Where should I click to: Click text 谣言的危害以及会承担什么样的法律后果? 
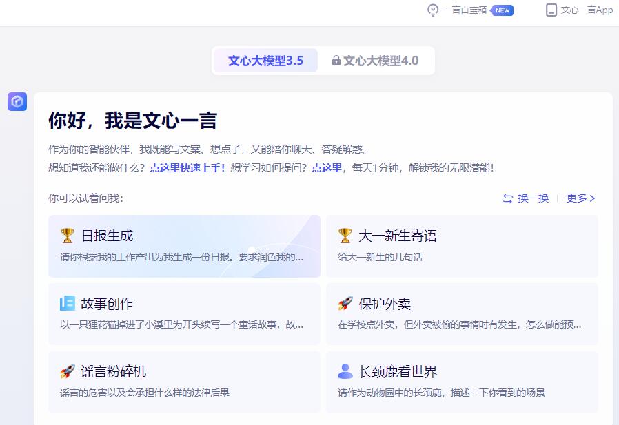145,393
